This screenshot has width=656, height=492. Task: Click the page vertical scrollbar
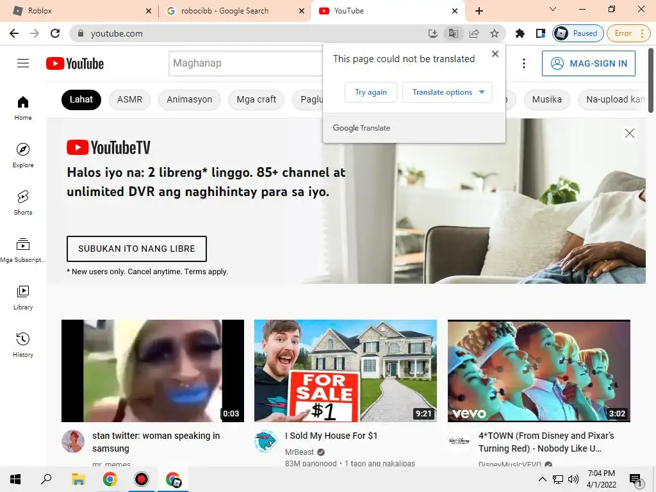click(x=651, y=81)
